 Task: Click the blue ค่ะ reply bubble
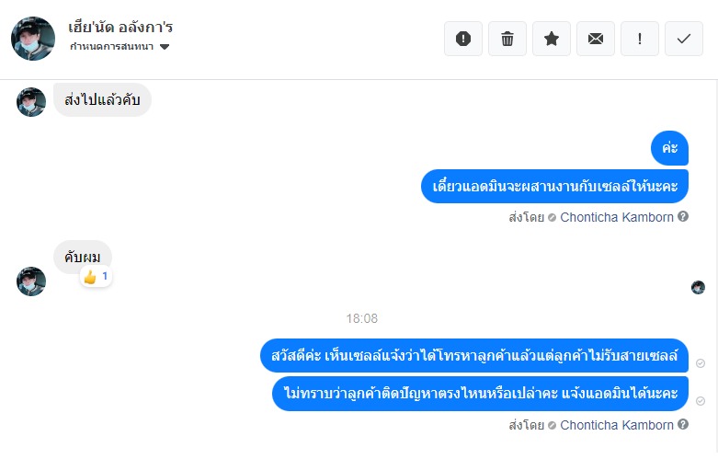pyautogui.click(x=669, y=148)
